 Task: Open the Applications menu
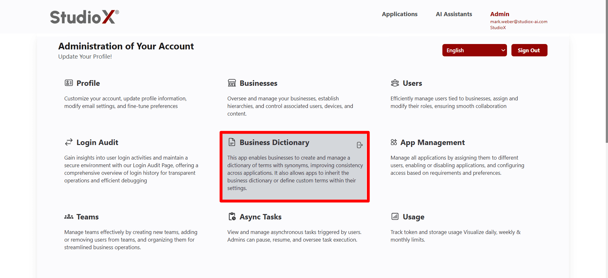[x=400, y=14]
